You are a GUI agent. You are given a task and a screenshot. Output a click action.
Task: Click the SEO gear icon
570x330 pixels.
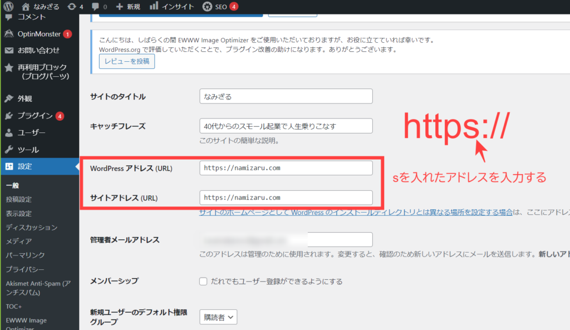207,7
